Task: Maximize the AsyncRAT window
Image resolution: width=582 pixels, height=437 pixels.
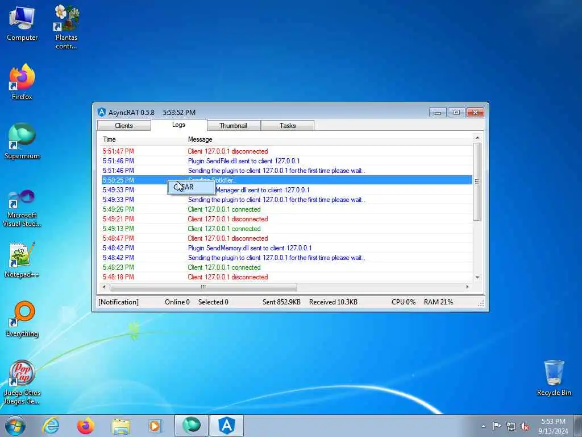Action: (456, 112)
